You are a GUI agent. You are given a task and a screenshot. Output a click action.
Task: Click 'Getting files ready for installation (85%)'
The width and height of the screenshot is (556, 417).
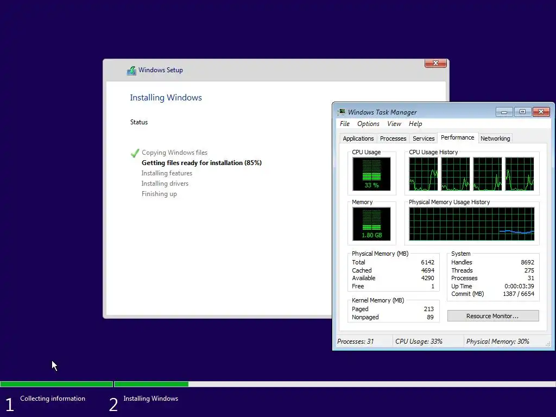(x=201, y=163)
